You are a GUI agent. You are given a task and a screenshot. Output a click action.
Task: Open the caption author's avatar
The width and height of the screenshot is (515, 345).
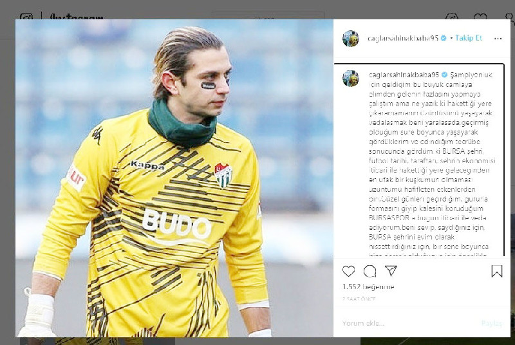click(x=351, y=79)
